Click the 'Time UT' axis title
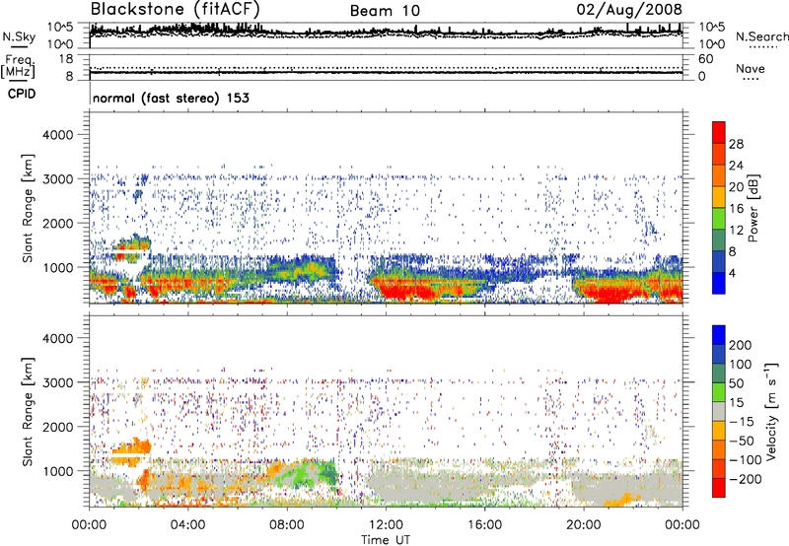This screenshot has height=546, width=789. point(386,540)
